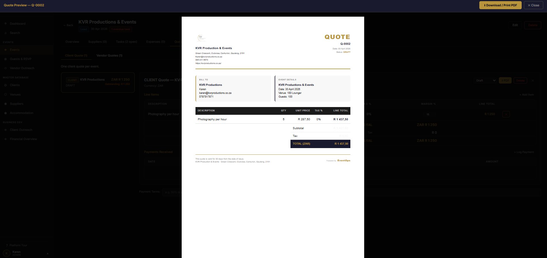The width and height of the screenshot is (547, 258).
Task: Click the Accommodation icon in the sidebar
Action: click(5, 113)
